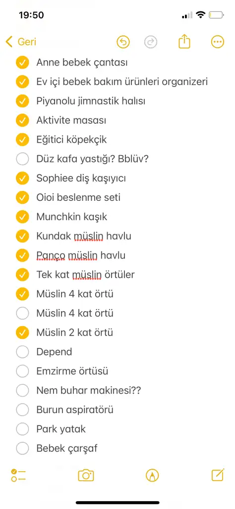Open the more options ellipsis menu
The image size is (235, 509).
[218, 42]
